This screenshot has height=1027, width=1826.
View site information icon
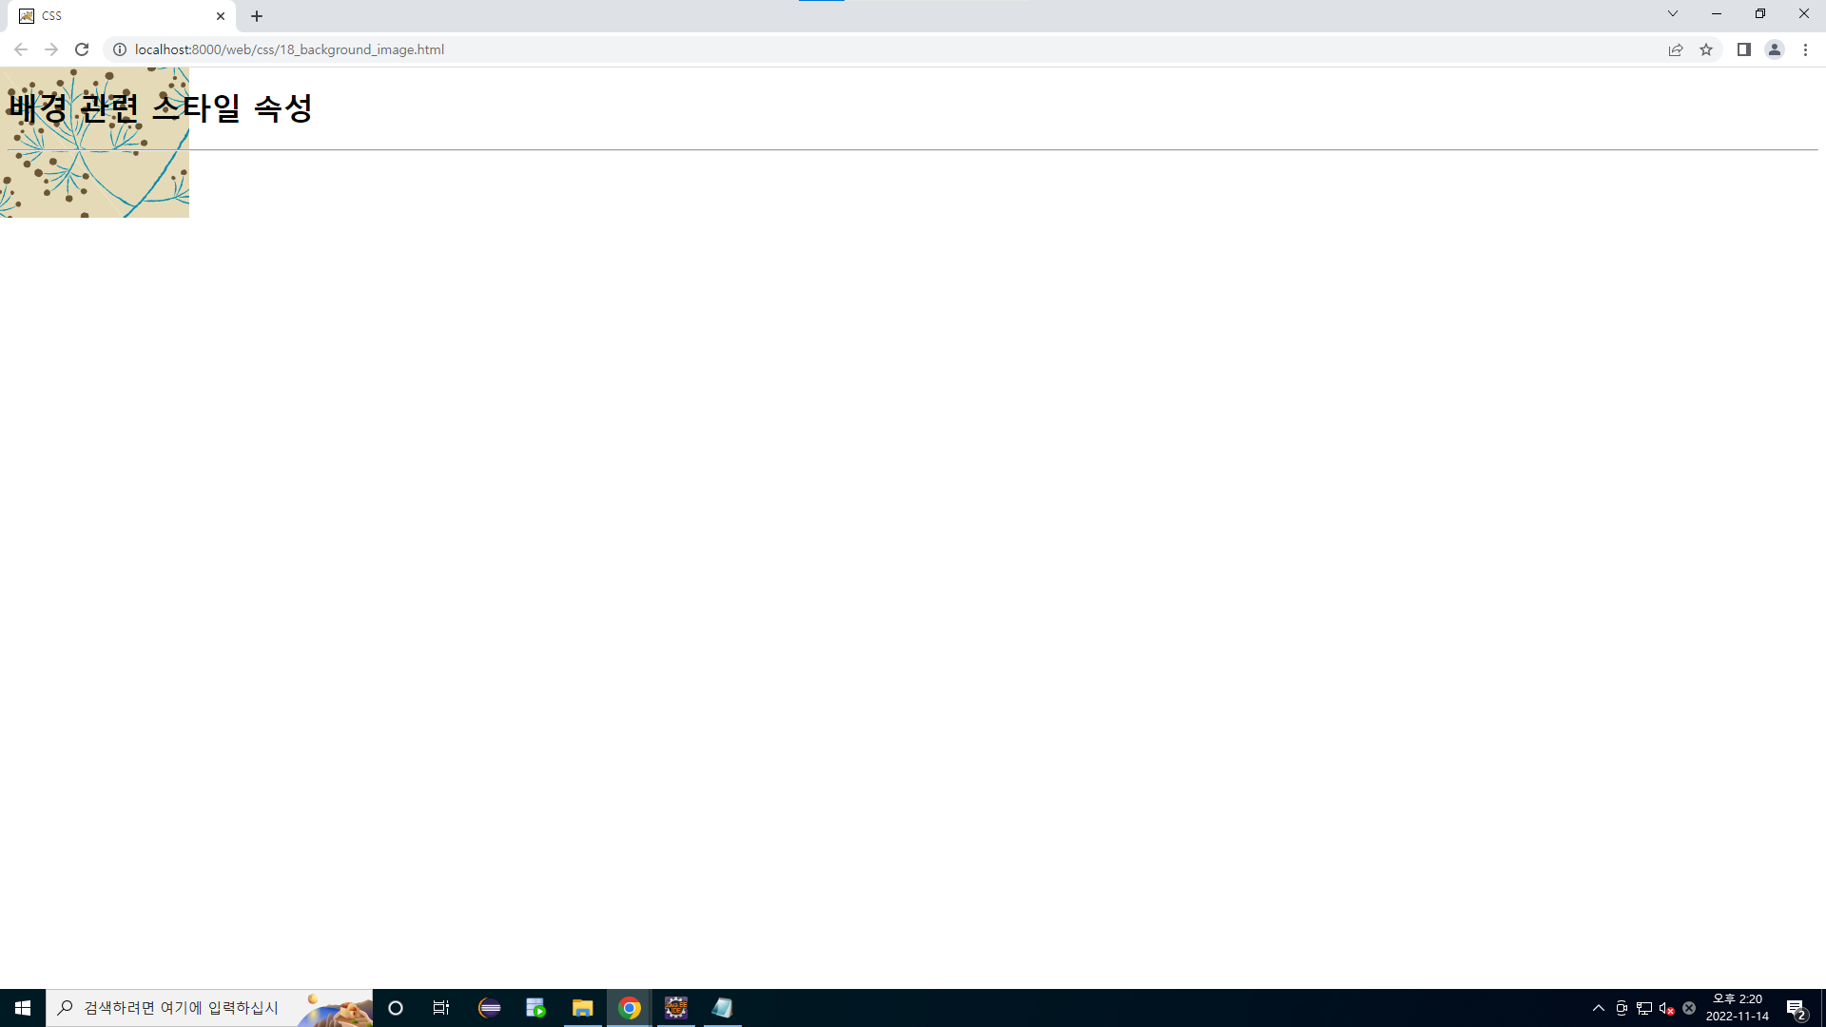(x=120, y=49)
